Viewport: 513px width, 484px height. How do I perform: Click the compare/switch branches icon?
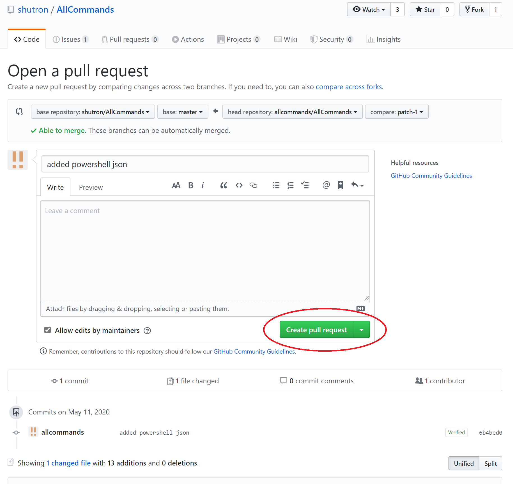coord(19,111)
